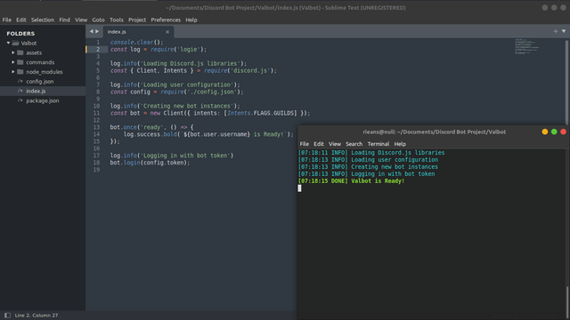570x320 pixels.
Task: Open the Terminal menu in terminal window
Action: [378, 144]
